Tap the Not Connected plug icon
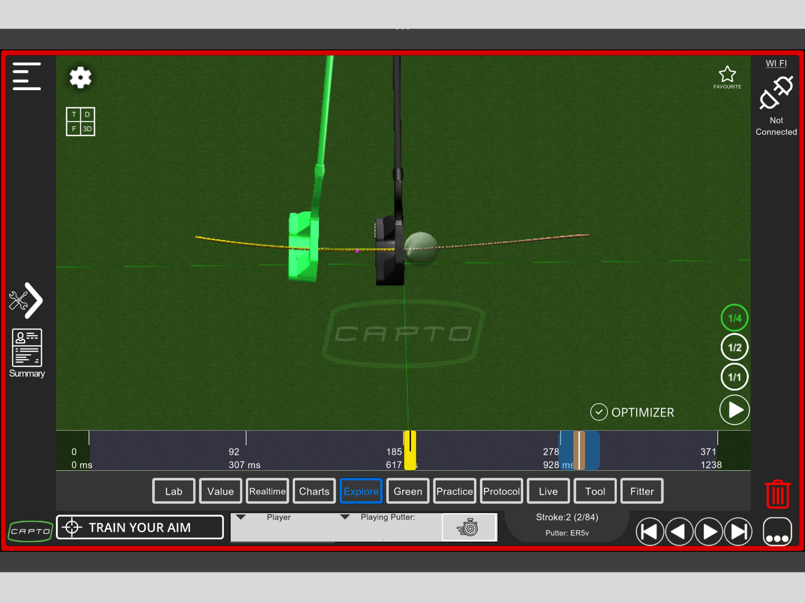Viewport: 805px width, 603px height. point(776,92)
